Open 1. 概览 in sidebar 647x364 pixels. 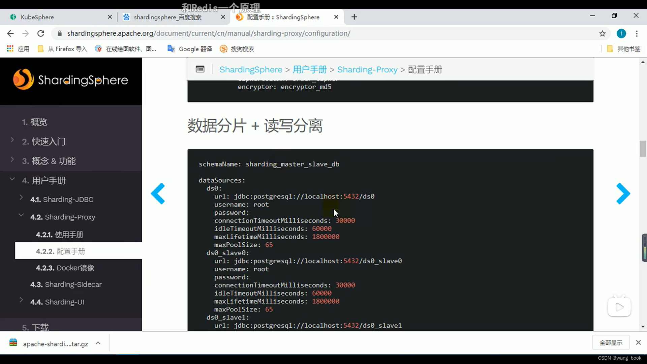pos(34,122)
